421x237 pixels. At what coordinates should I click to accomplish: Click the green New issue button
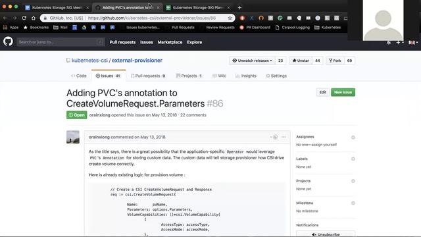point(343,92)
